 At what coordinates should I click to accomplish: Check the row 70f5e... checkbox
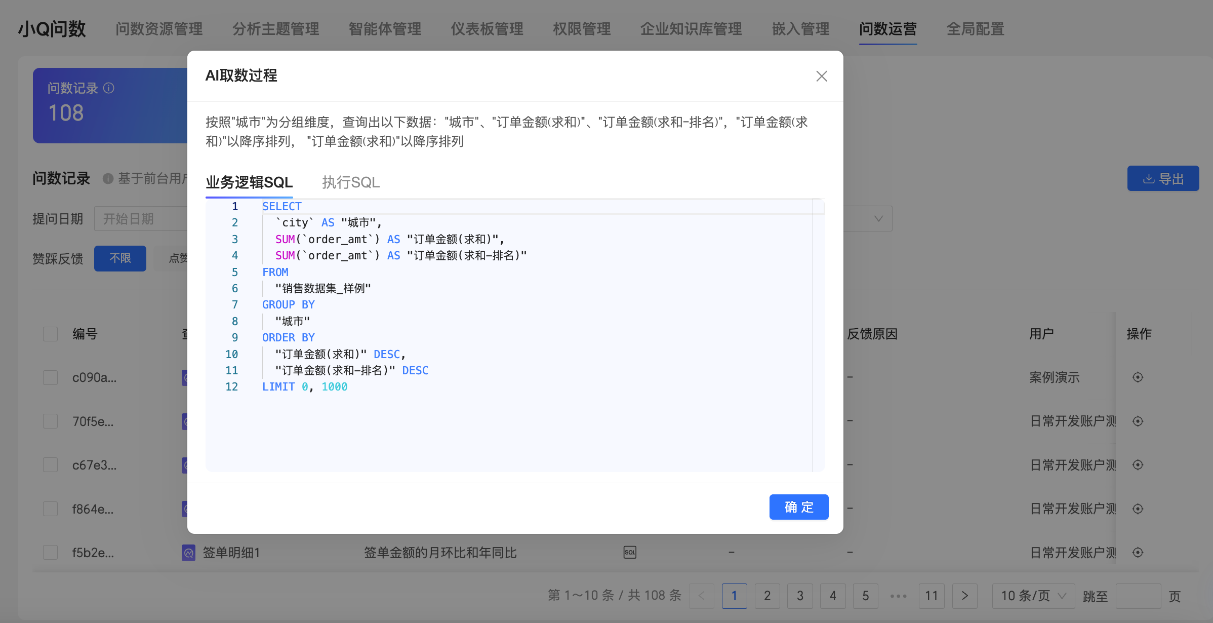click(50, 421)
